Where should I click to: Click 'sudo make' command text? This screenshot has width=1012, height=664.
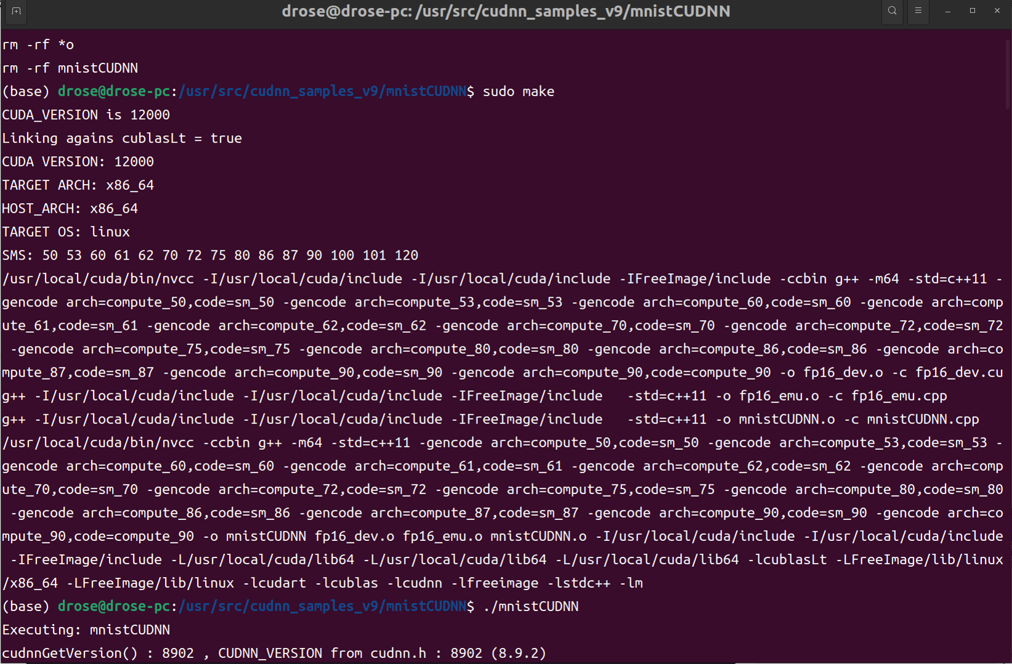[x=519, y=92]
